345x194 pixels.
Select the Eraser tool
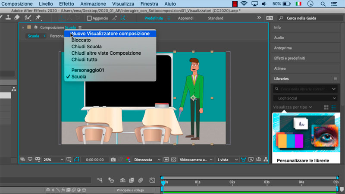click(x=17, y=18)
